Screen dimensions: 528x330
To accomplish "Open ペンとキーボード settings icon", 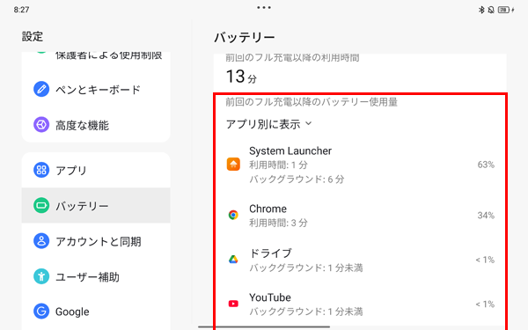I will [x=41, y=89].
